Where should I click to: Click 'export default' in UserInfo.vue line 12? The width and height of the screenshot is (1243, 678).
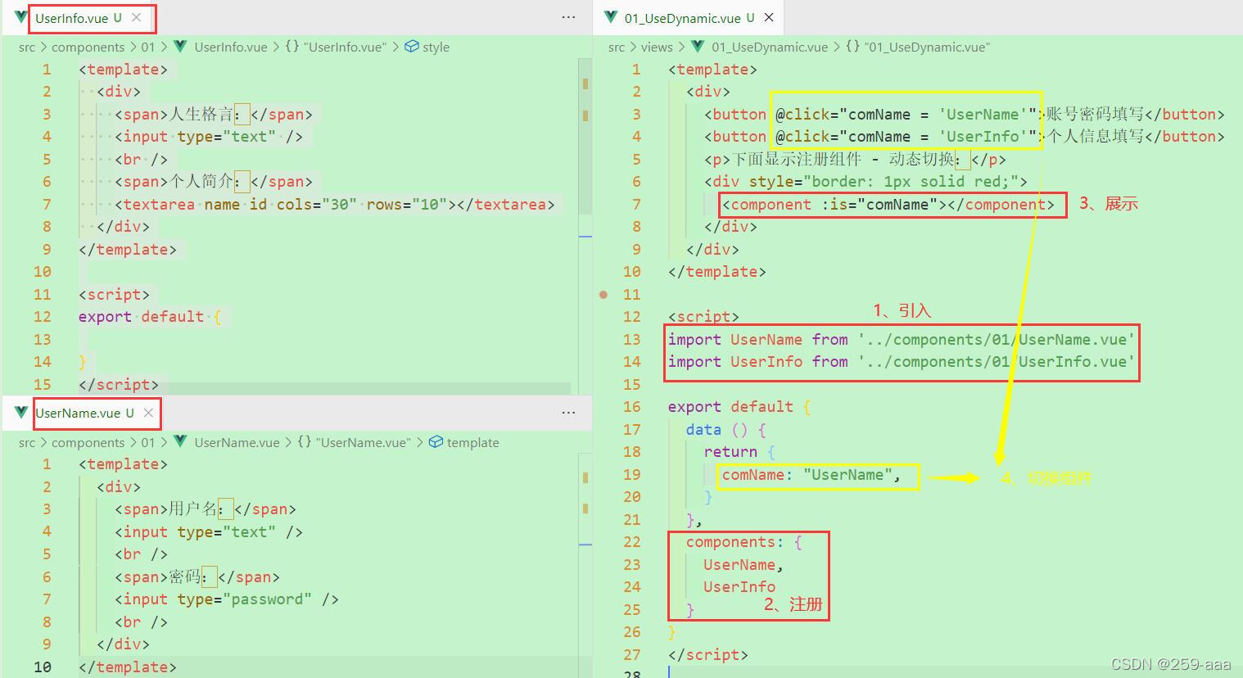[x=141, y=317]
